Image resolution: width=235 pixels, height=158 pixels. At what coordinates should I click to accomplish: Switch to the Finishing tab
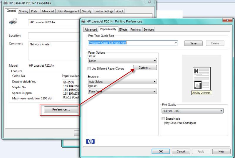pyautogui.click(x=135, y=29)
